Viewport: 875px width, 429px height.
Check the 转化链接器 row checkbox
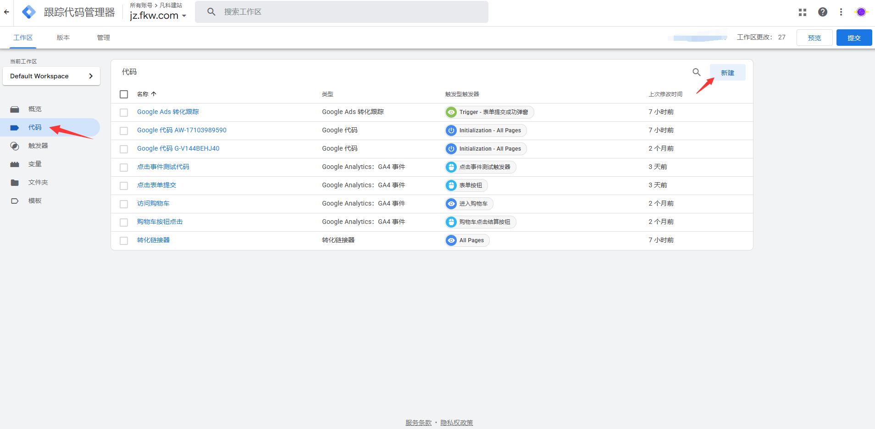click(124, 241)
